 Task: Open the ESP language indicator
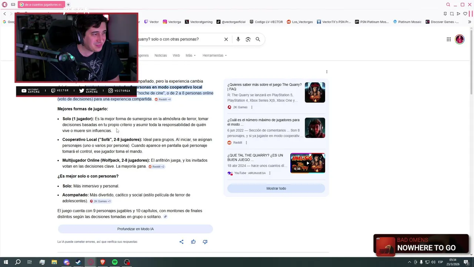click(441, 262)
